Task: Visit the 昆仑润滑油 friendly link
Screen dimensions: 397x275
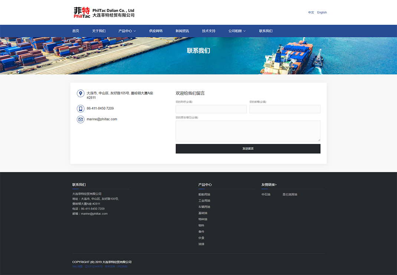Action: tap(290, 195)
